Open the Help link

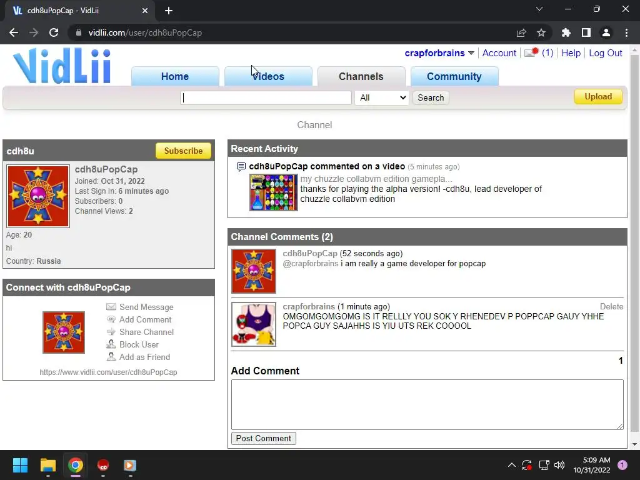click(x=571, y=53)
